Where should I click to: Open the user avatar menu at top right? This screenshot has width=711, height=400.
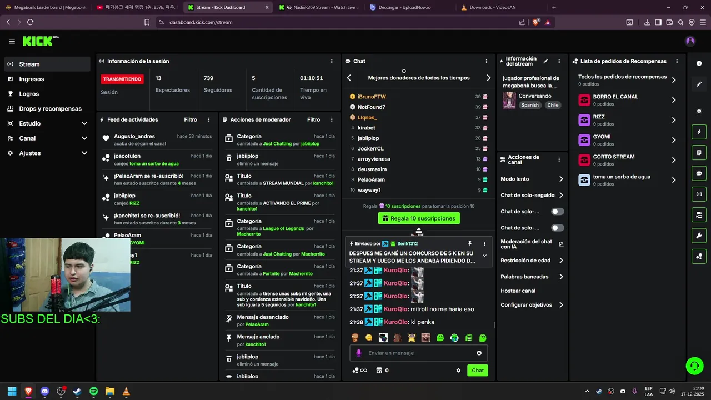[690, 41]
